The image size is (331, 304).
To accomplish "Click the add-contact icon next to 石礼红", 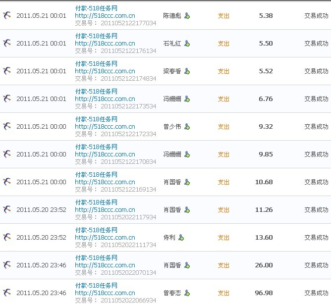I will coord(187,44).
